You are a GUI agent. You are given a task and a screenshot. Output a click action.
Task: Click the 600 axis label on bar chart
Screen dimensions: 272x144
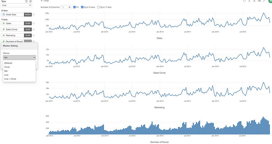(47, 116)
